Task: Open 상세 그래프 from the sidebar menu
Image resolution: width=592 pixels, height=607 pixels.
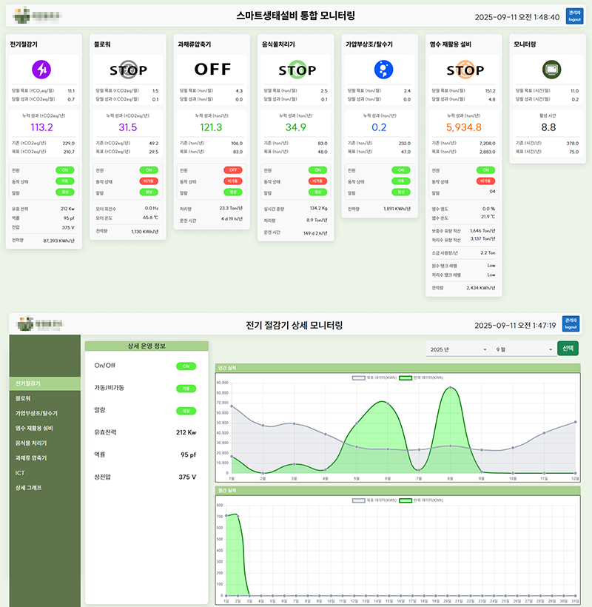Action: [x=28, y=487]
